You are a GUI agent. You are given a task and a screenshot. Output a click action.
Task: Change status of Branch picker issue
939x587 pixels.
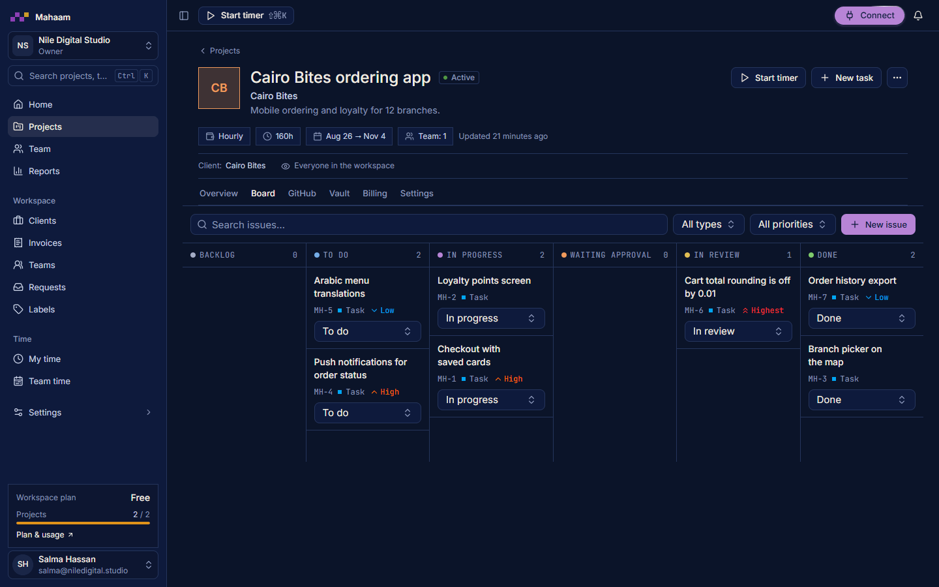pyautogui.click(x=861, y=400)
